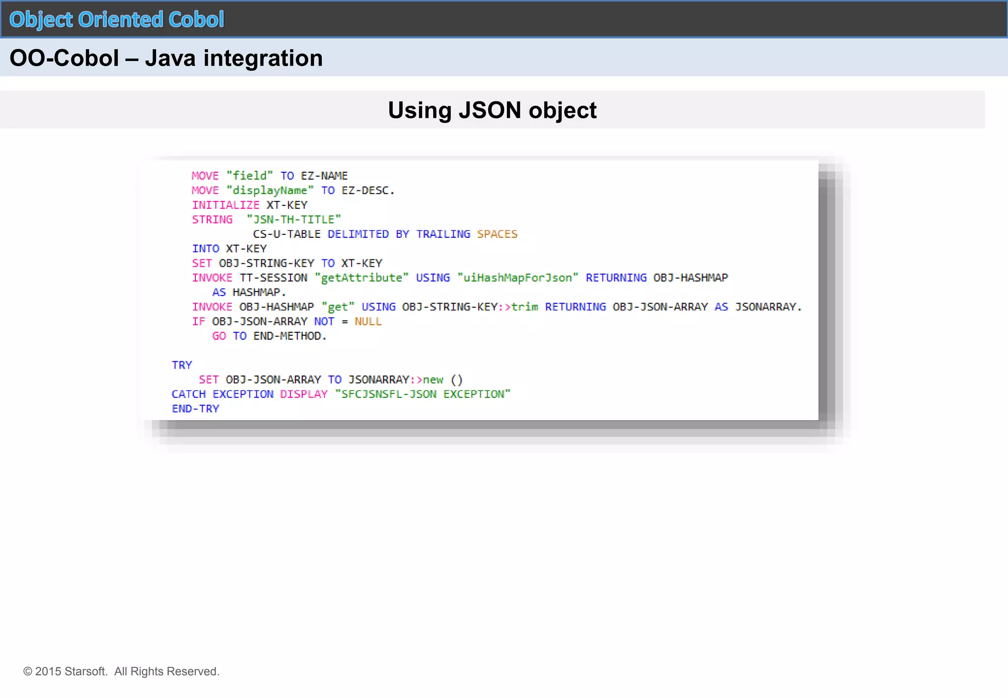The width and height of the screenshot is (1008, 698).
Task: Click the 'SET OBJ-JSON-ARRAY TO JSONARRAY:>new ()' line
Action: click(331, 380)
